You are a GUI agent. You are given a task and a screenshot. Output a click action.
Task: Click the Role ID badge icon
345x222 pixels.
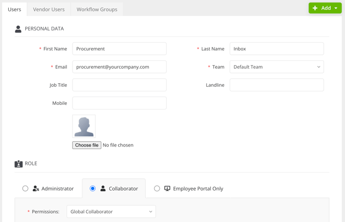[x=19, y=164]
